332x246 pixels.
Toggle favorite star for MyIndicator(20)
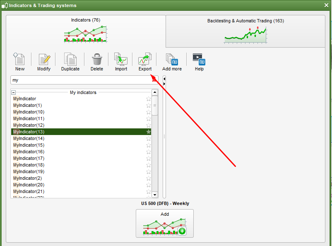[149, 185]
